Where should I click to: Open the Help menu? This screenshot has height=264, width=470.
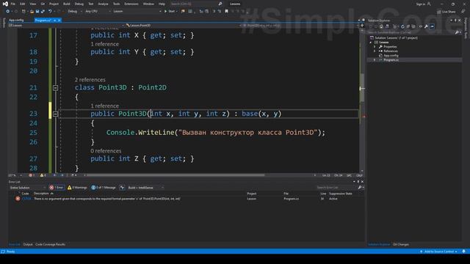coord(162,4)
